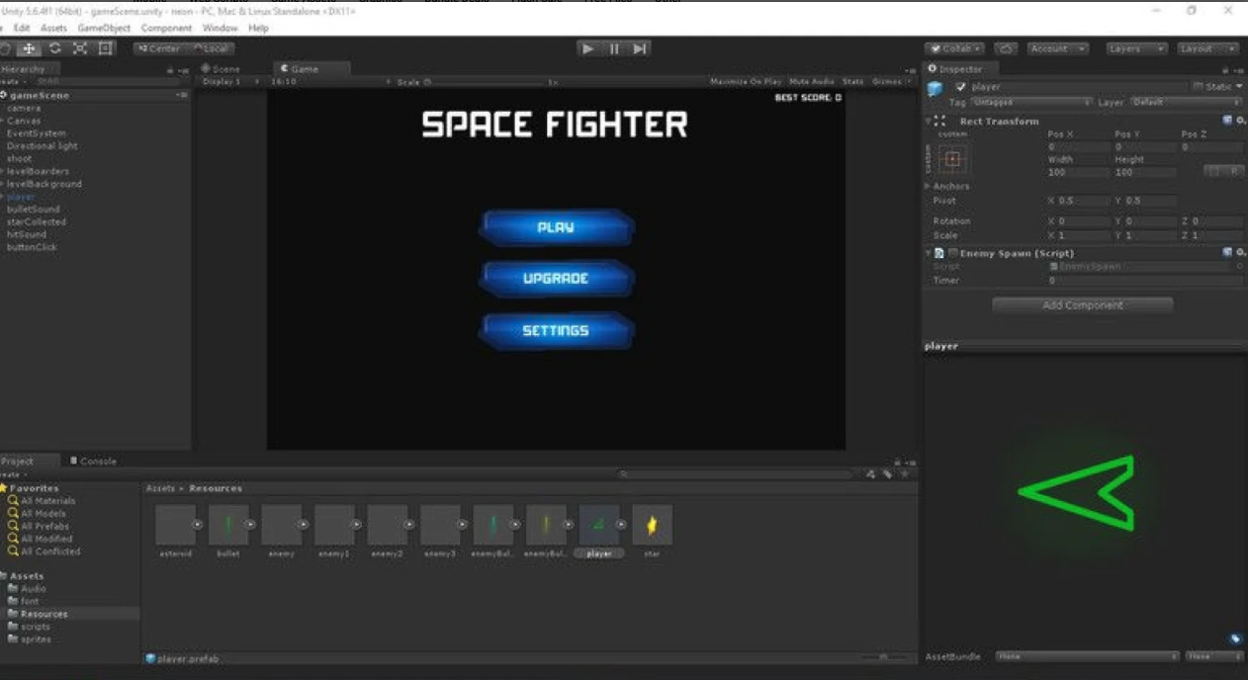
Task: Open Enemy Spawn script gear menu
Action: pyautogui.click(x=1241, y=253)
